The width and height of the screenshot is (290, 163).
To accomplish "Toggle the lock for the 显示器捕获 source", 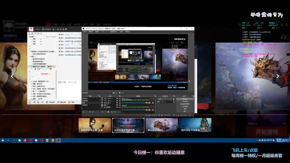I will pyautogui.click(x=120, y=107).
